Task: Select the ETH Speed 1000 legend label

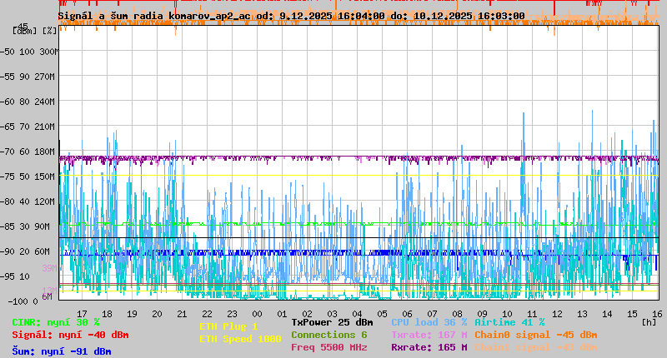Action: pos(240,339)
